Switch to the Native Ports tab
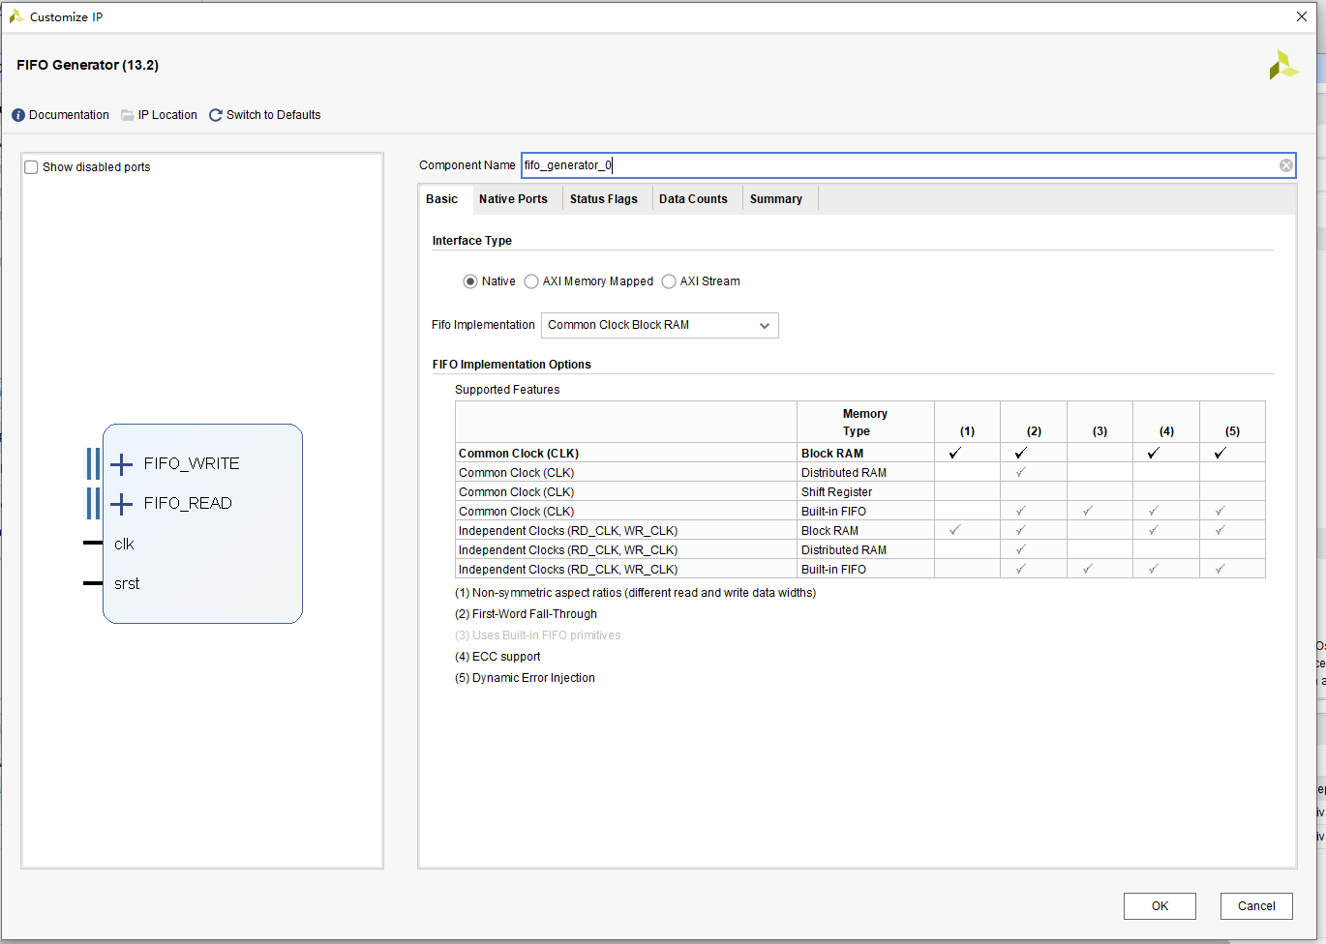Image resolution: width=1326 pixels, height=944 pixels. (x=513, y=199)
